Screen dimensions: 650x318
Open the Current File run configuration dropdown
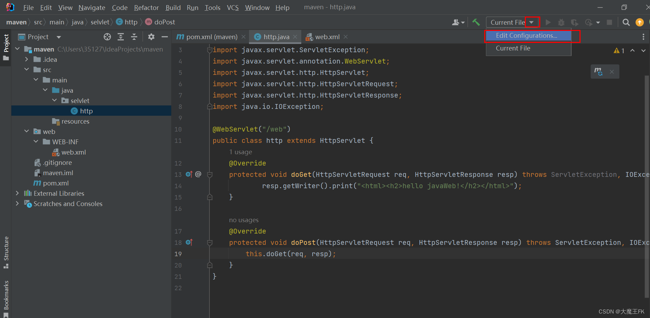(x=512, y=22)
